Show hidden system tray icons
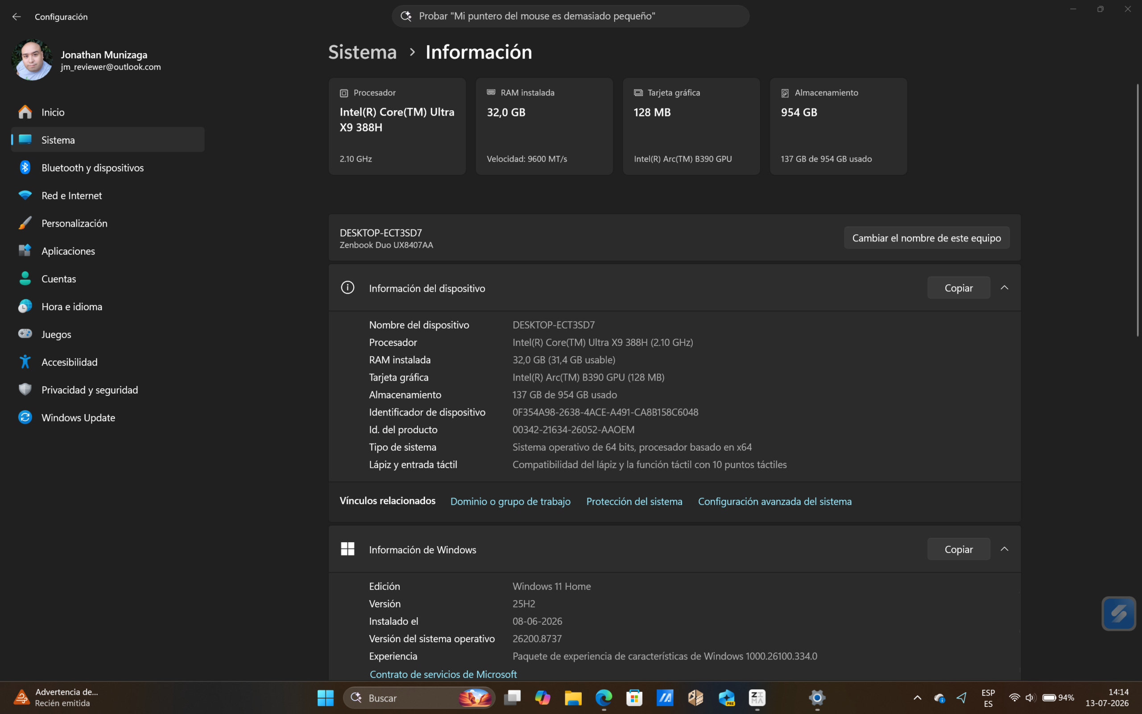The image size is (1142, 714). point(917,698)
